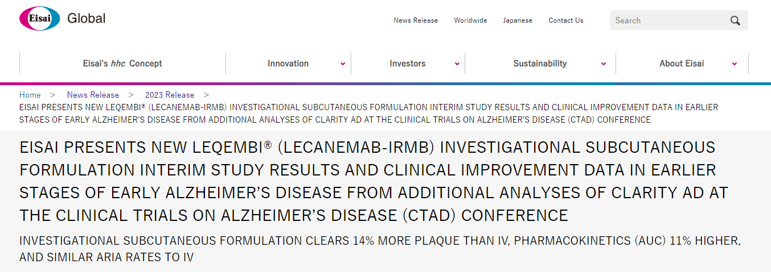The height and width of the screenshot is (272, 771).
Task: Click the search magnifying glass icon
Action: click(x=735, y=20)
